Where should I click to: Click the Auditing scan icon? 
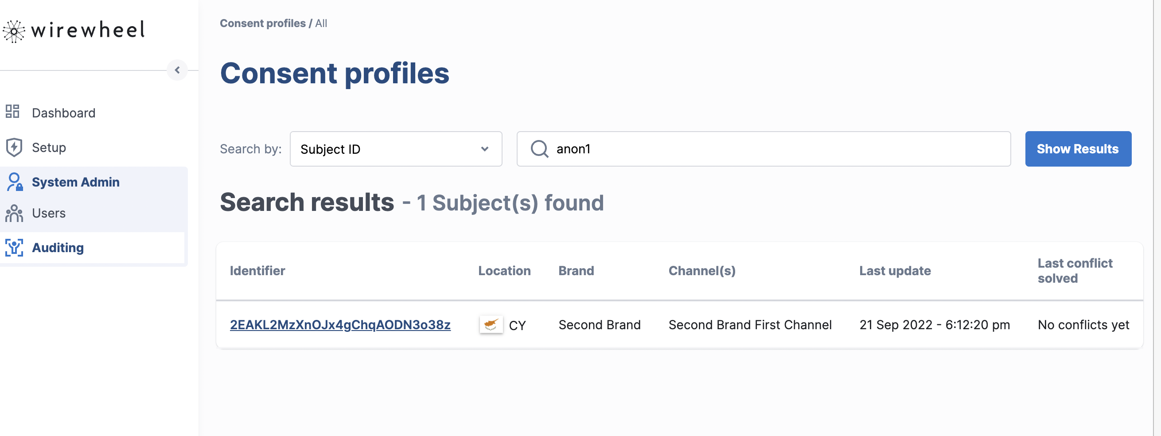(x=14, y=248)
